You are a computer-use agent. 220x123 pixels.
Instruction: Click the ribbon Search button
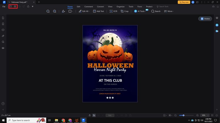tap(156, 11)
